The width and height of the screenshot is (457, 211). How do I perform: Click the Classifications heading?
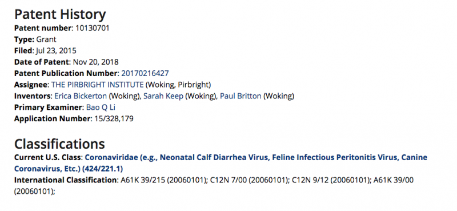[x=59, y=144]
